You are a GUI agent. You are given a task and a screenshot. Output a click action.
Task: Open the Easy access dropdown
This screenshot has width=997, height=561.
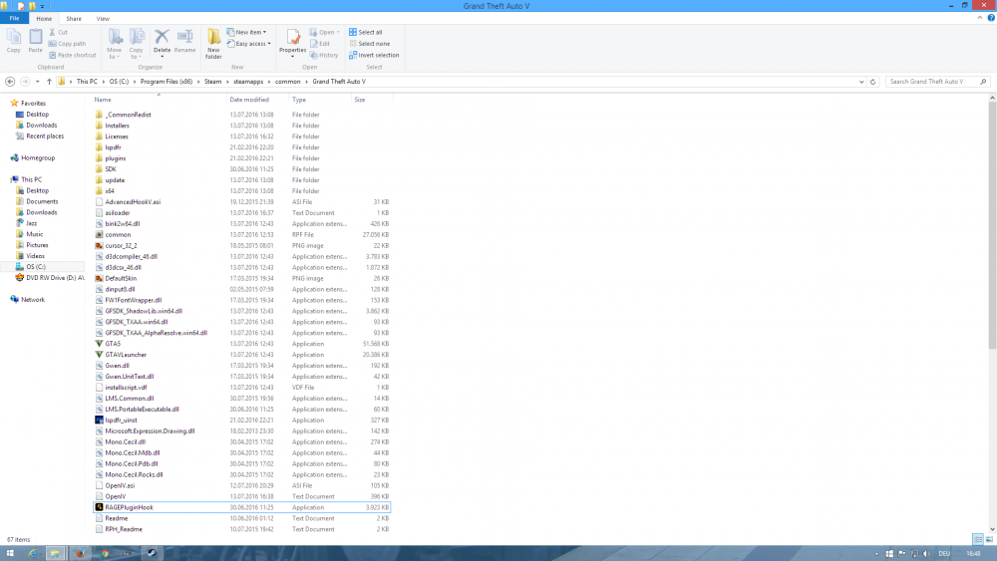(x=248, y=44)
